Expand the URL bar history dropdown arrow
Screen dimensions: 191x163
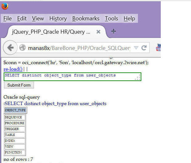pos(136,48)
